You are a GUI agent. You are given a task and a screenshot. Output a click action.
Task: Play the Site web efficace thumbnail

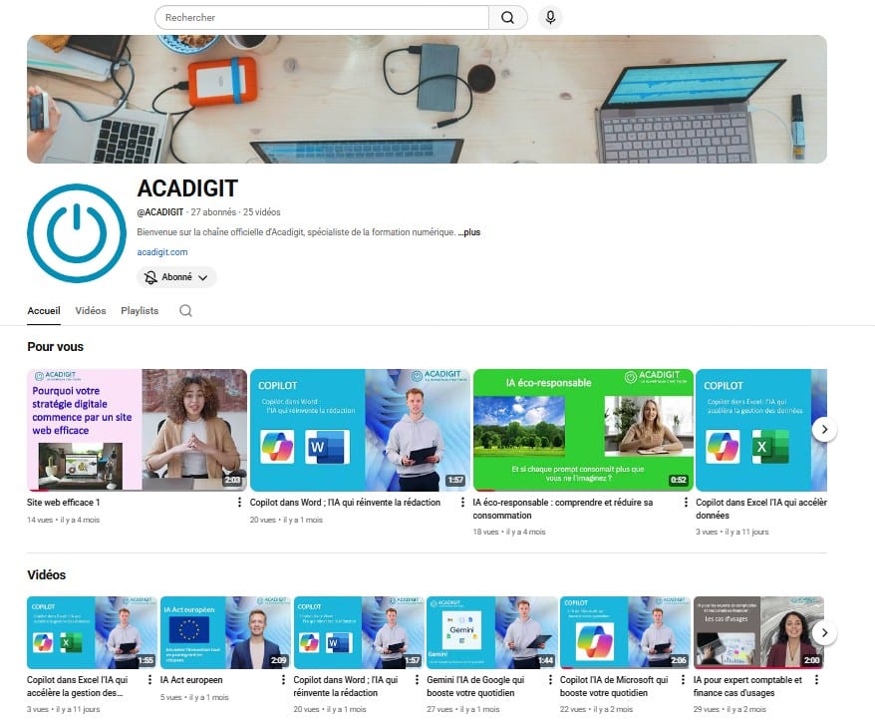[x=137, y=430]
